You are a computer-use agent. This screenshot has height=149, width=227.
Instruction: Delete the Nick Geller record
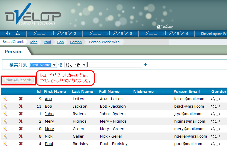(x=21, y=136)
